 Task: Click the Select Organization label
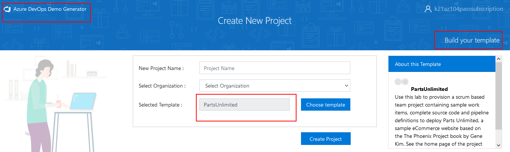[x=162, y=86]
